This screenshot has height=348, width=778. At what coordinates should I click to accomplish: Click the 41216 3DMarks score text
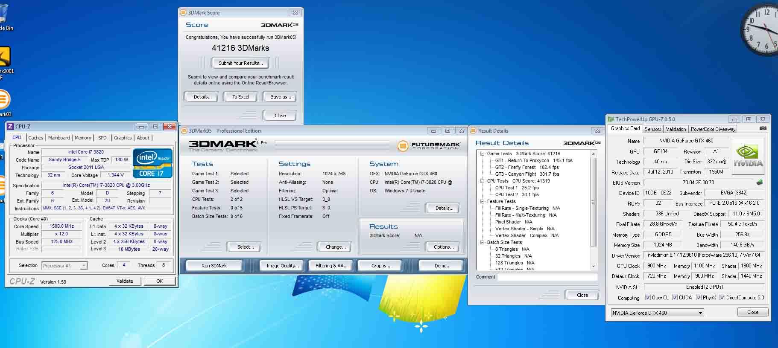[240, 48]
